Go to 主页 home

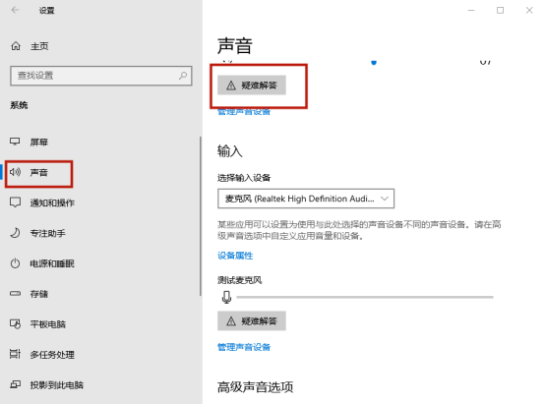click(x=39, y=46)
